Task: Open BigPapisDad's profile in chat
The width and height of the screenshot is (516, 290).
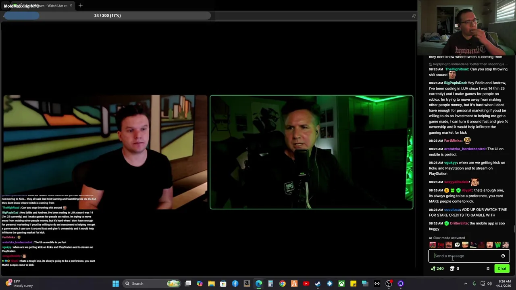Action: tap(455, 83)
